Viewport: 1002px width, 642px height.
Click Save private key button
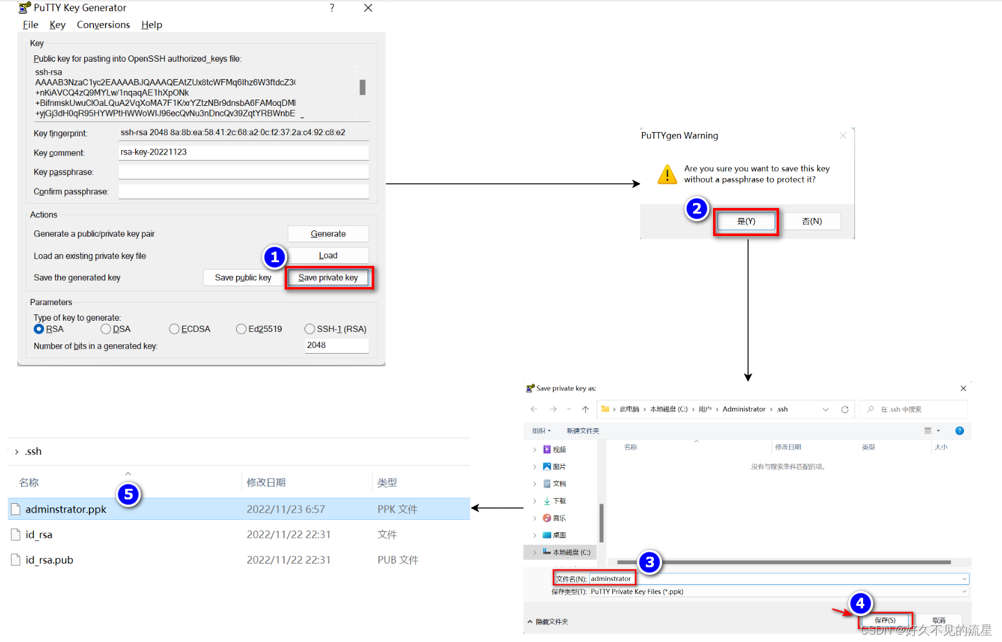pyautogui.click(x=328, y=278)
